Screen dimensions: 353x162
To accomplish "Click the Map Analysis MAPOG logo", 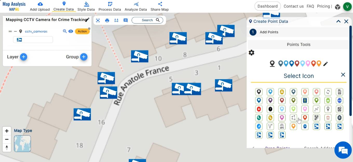I will [x=14, y=6].
